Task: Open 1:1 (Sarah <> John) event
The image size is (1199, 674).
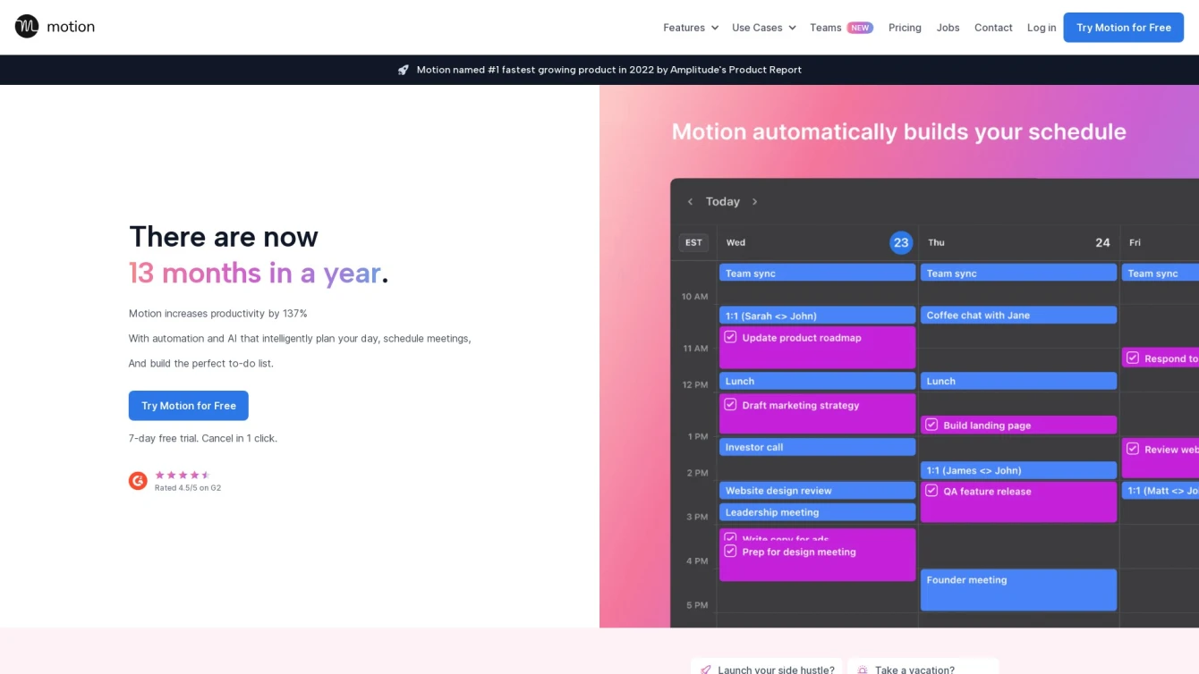Action: [x=817, y=316]
